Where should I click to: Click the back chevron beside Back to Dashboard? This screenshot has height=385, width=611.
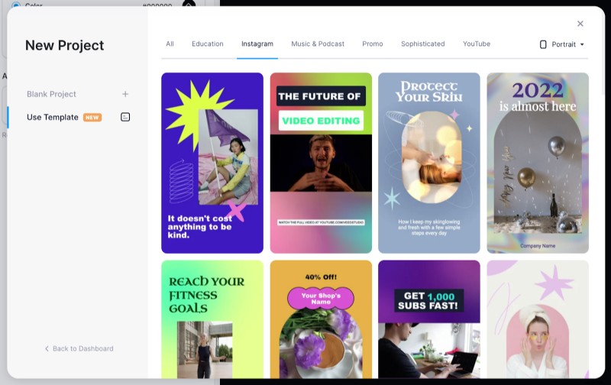click(x=47, y=348)
